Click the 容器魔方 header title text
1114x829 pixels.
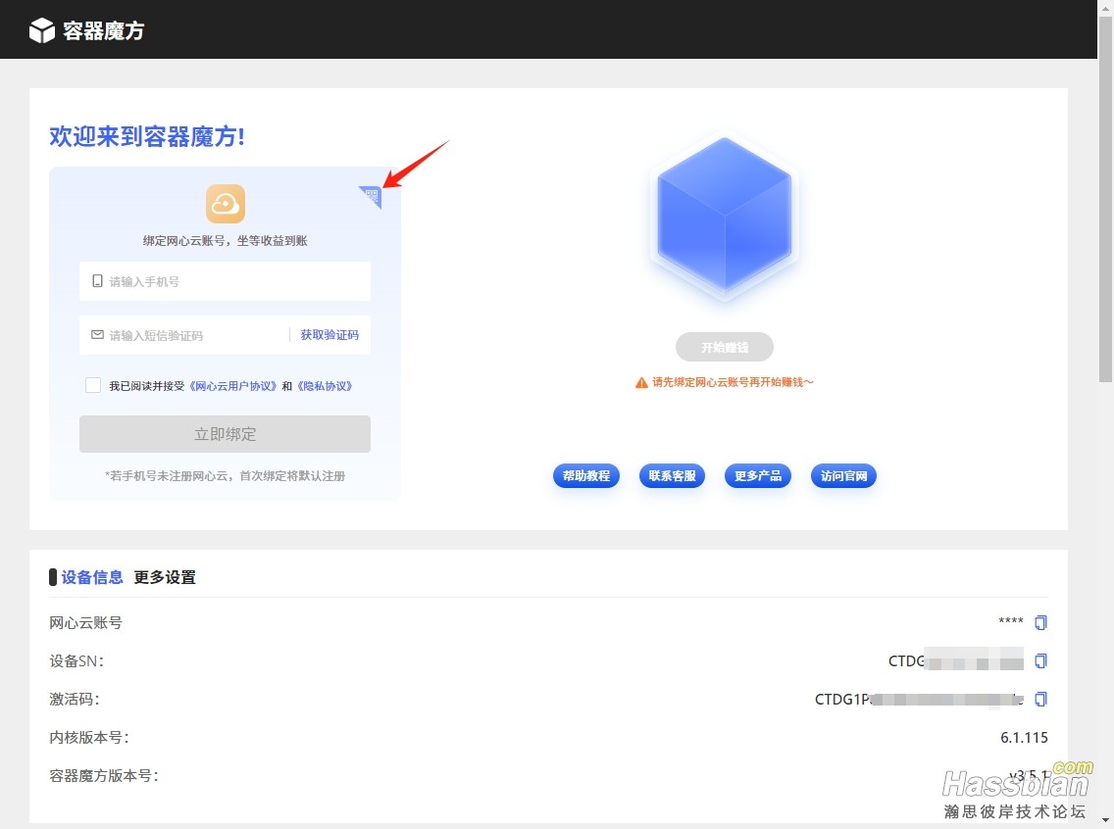click(x=104, y=30)
